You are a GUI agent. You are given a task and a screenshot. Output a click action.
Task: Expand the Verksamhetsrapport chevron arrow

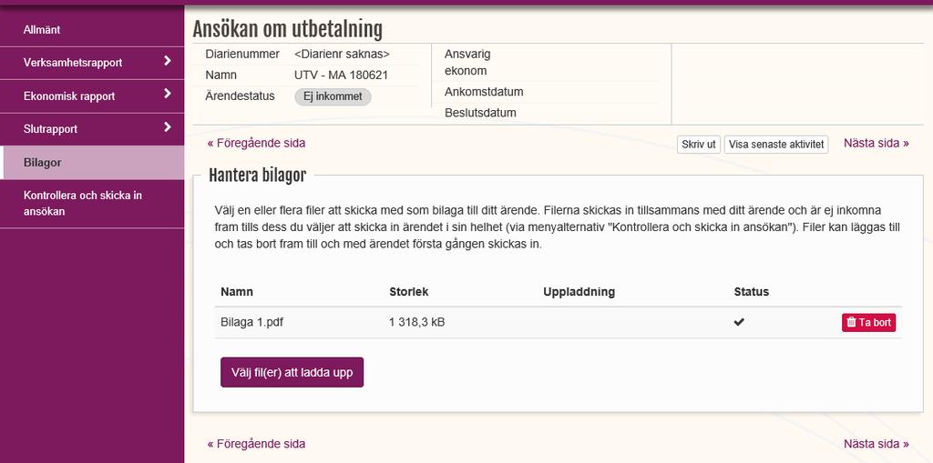coord(168,61)
